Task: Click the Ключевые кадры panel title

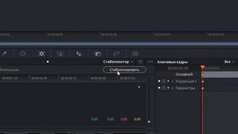Action: [x=173, y=62]
